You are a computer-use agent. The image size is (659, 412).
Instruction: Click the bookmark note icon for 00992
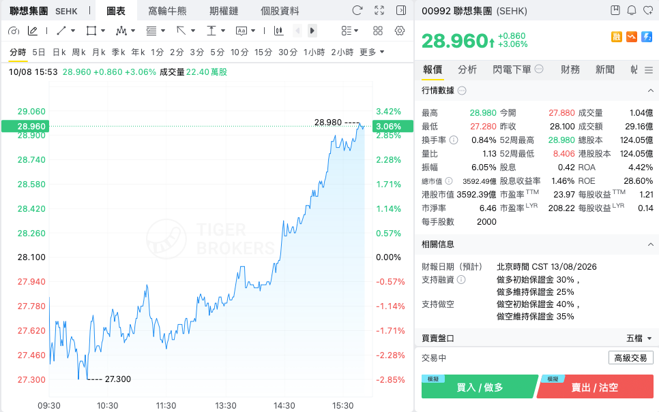coord(615,10)
